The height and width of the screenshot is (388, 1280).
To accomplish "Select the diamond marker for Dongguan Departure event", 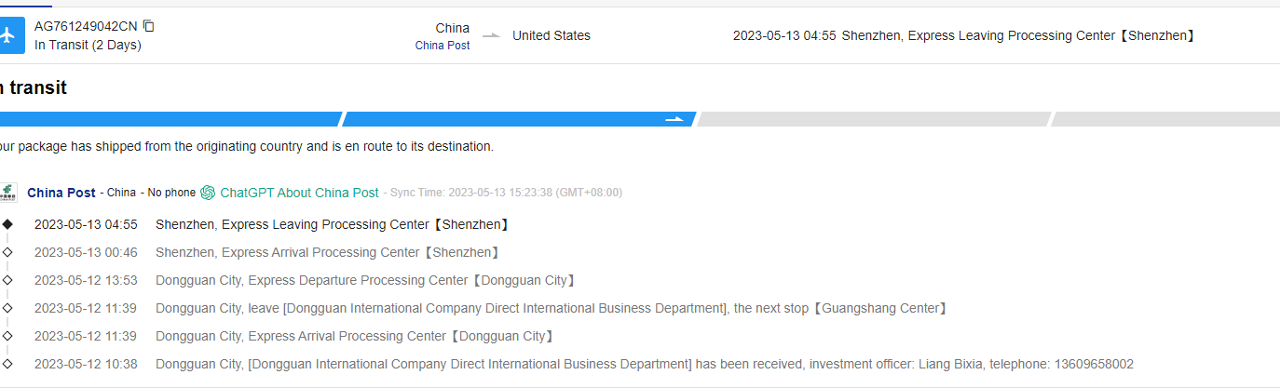I will 7,280.
